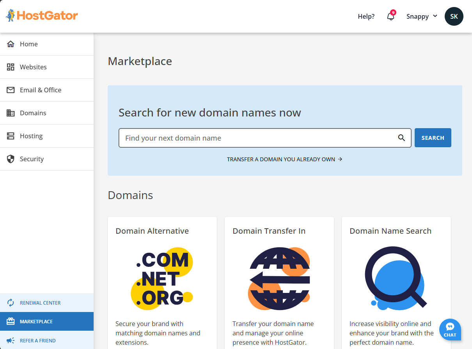Screen dimensions: 472x349
Task: Click the Hosting server icon
Action: click(11, 136)
